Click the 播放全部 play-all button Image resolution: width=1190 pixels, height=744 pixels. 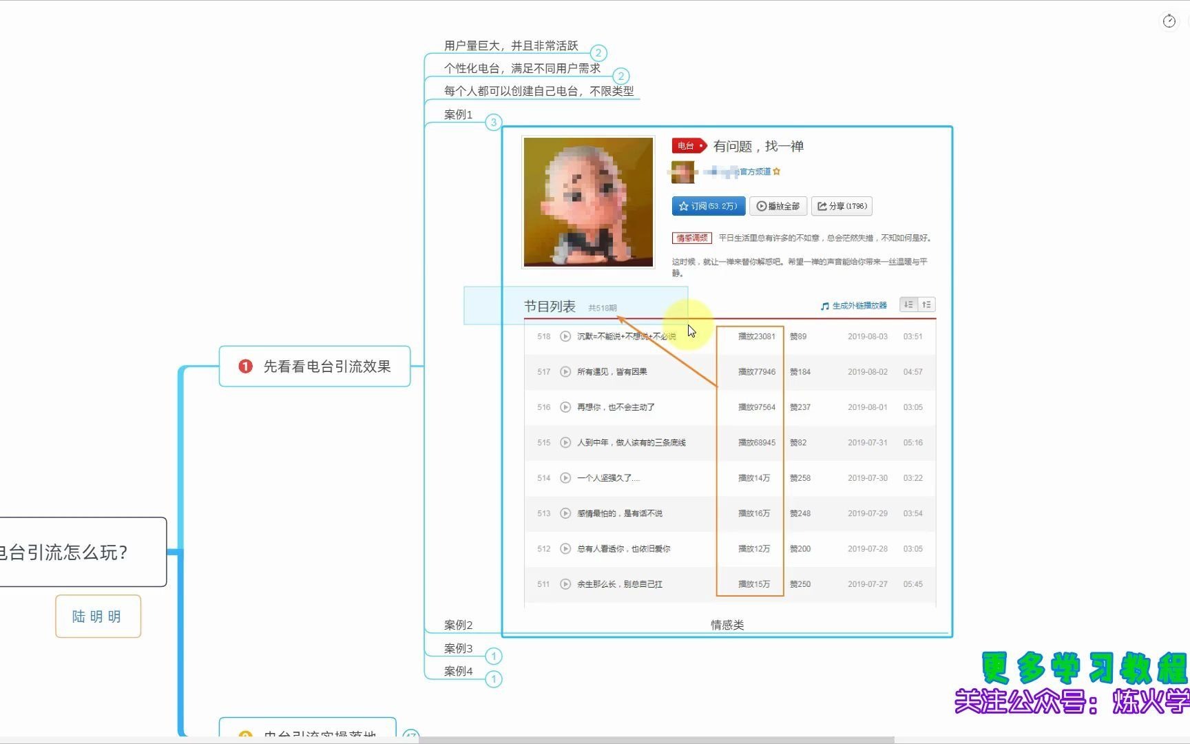click(778, 206)
